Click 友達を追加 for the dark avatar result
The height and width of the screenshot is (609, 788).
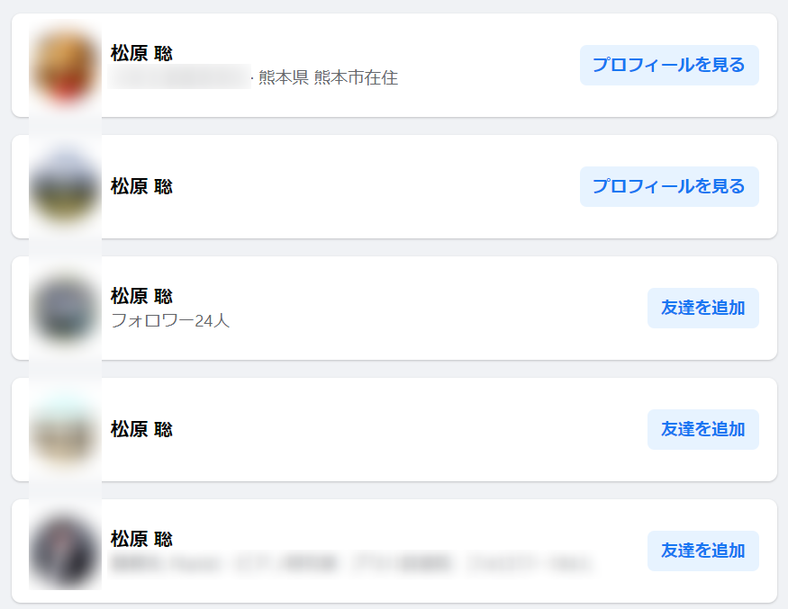point(702,551)
